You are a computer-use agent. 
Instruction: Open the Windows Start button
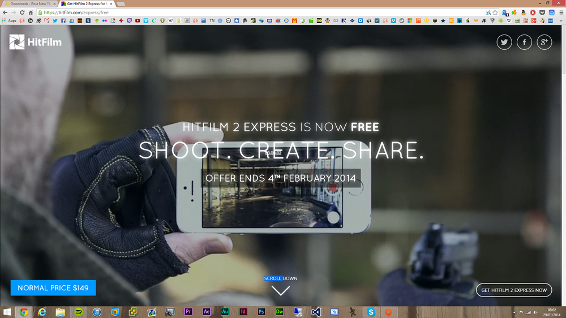click(7, 312)
